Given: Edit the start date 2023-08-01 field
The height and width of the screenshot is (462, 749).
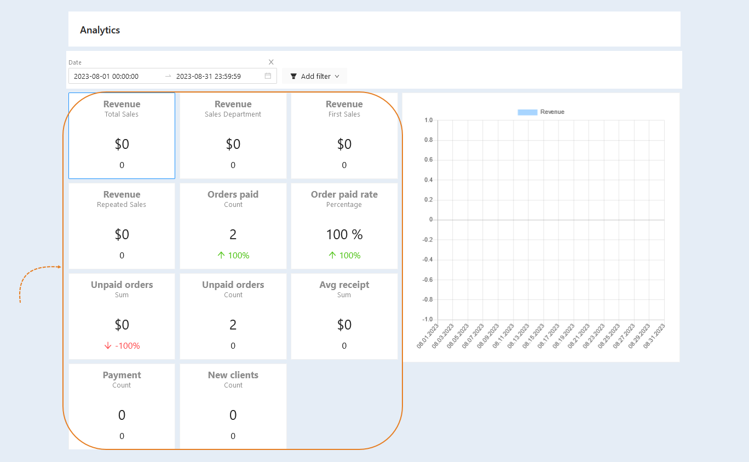Looking at the screenshot, I should click(106, 76).
